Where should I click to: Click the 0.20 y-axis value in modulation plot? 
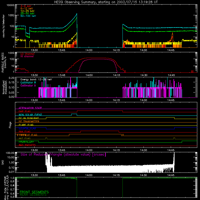(11, 78)
